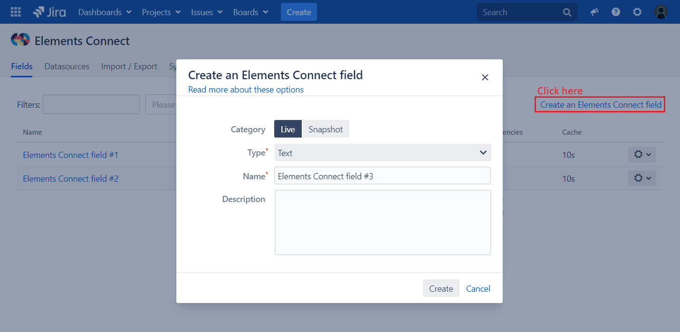This screenshot has width=680, height=332.
Task: Open the user profile avatar
Action: point(661,12)
